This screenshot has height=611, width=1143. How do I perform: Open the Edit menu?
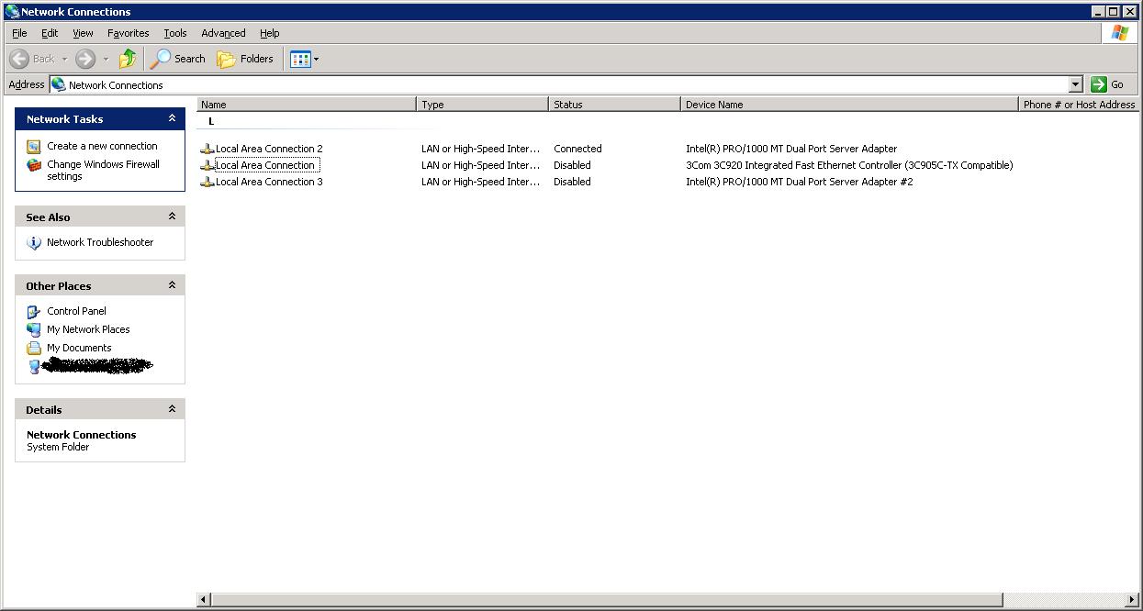pos(50,33)
